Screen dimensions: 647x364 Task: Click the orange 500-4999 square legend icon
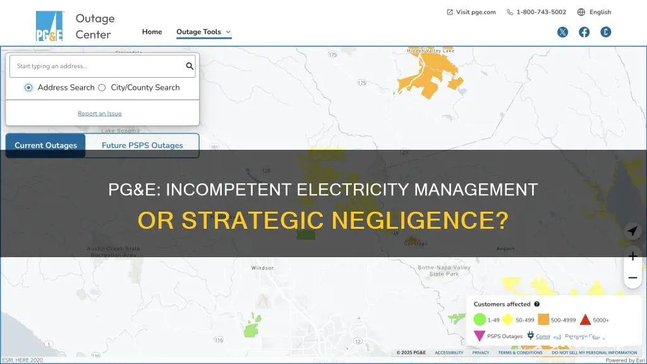(543, 319)
